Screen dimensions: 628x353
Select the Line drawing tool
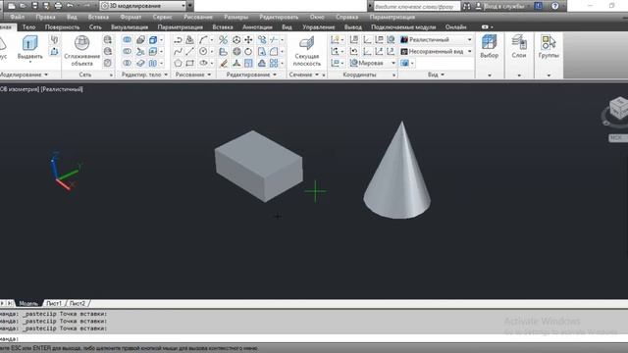click(x=189, y=51)
